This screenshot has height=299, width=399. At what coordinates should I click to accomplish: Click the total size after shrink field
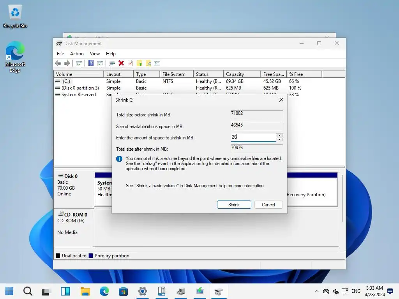tap(256, 148)
